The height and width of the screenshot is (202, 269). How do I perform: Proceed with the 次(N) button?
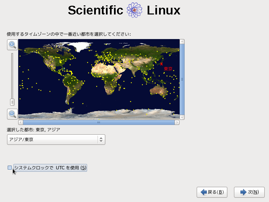click(249, 192)
